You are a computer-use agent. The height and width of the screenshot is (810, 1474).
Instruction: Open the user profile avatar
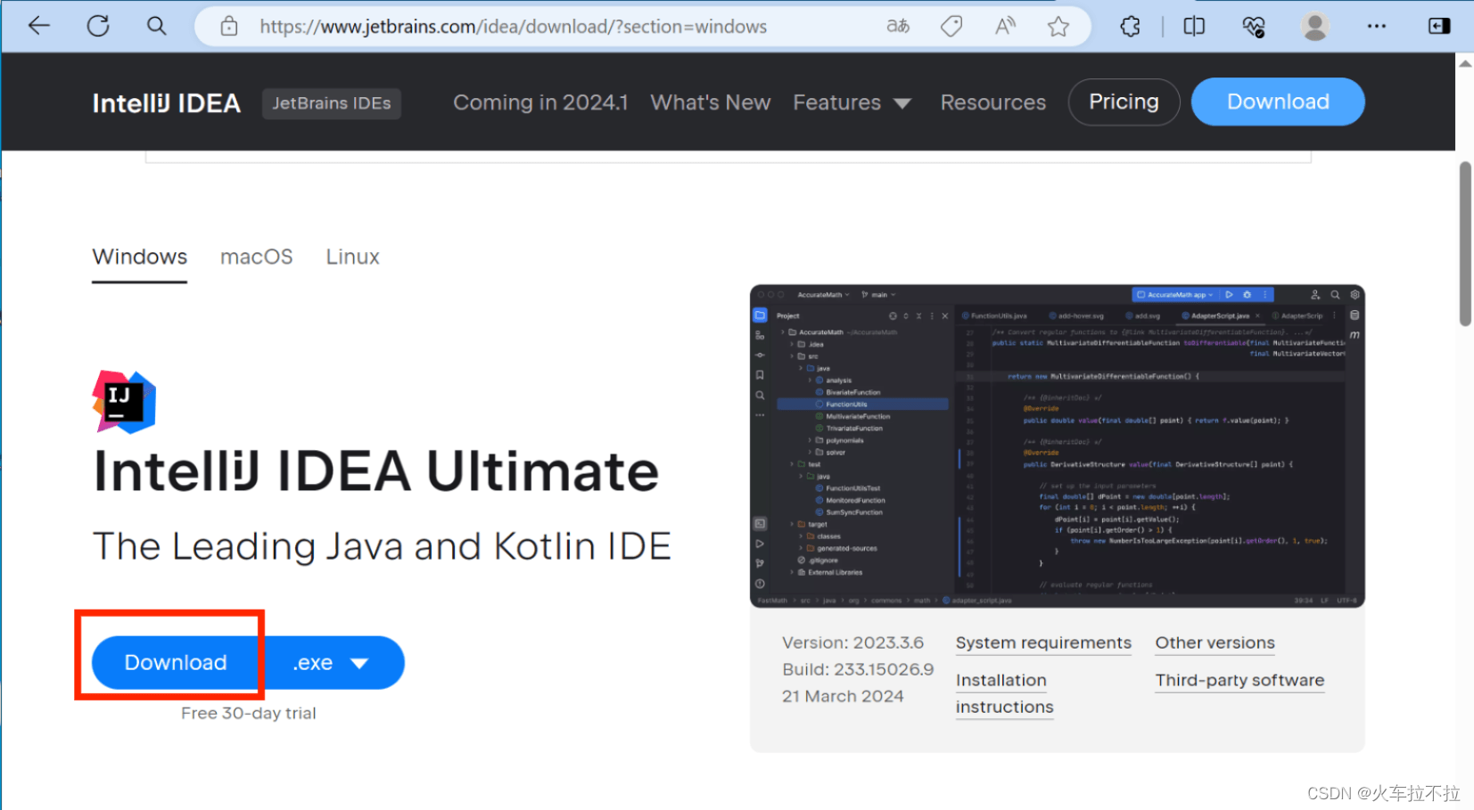coord(1314,27)
